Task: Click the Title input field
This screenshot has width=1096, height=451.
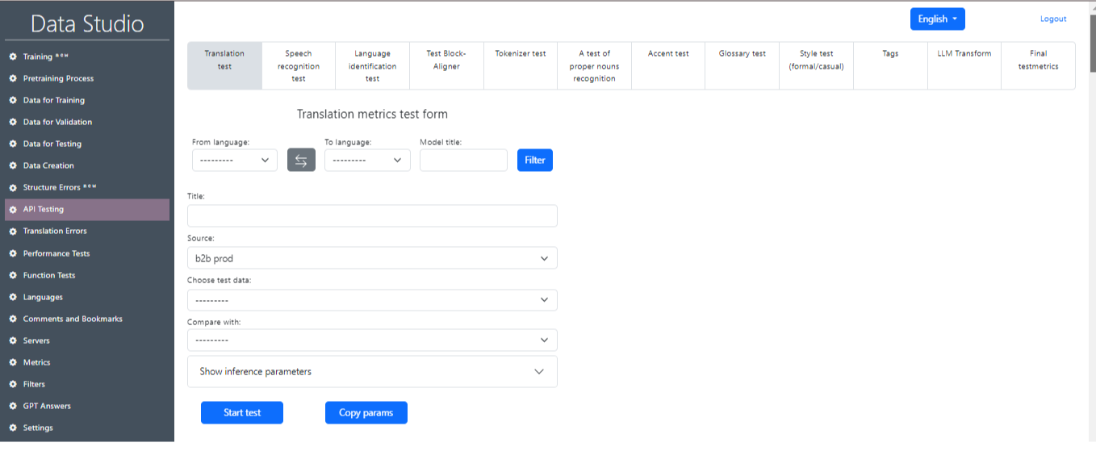Action: tap(372, 215)
